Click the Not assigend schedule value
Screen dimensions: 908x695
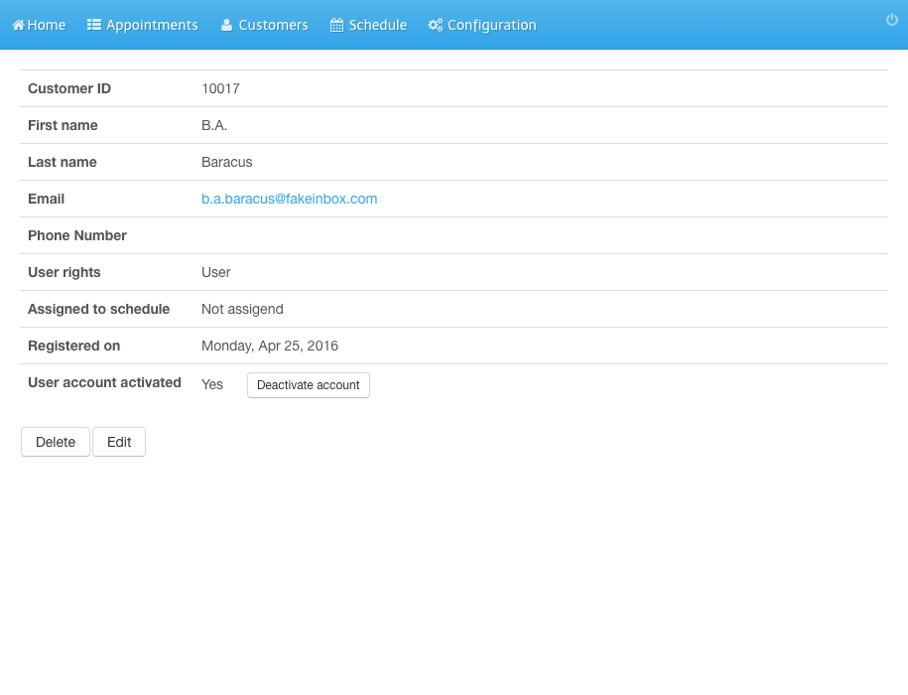(243, 310)
